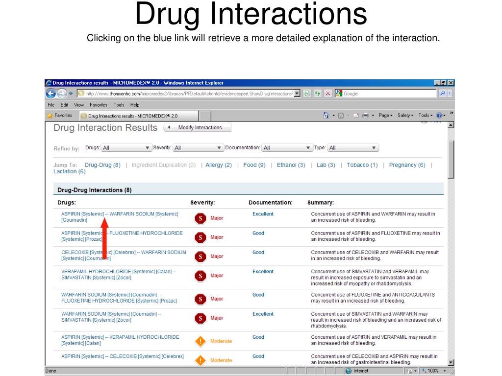Jump to Ethanol (3) section

pos(291,165)
